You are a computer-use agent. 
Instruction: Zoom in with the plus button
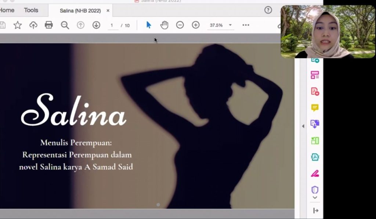tap(196, 25)
